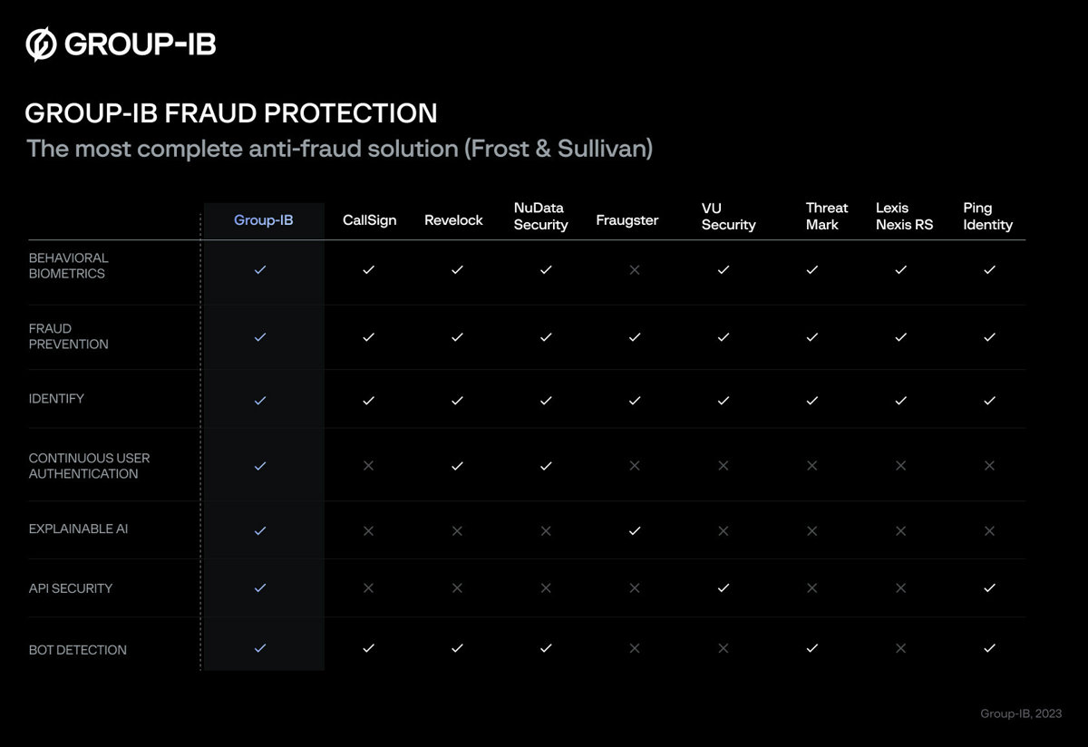
Task: Click Group-IB's Behavioral Biometrics blue checkmark
Action: pyautogui.click(x=260, y=269)
